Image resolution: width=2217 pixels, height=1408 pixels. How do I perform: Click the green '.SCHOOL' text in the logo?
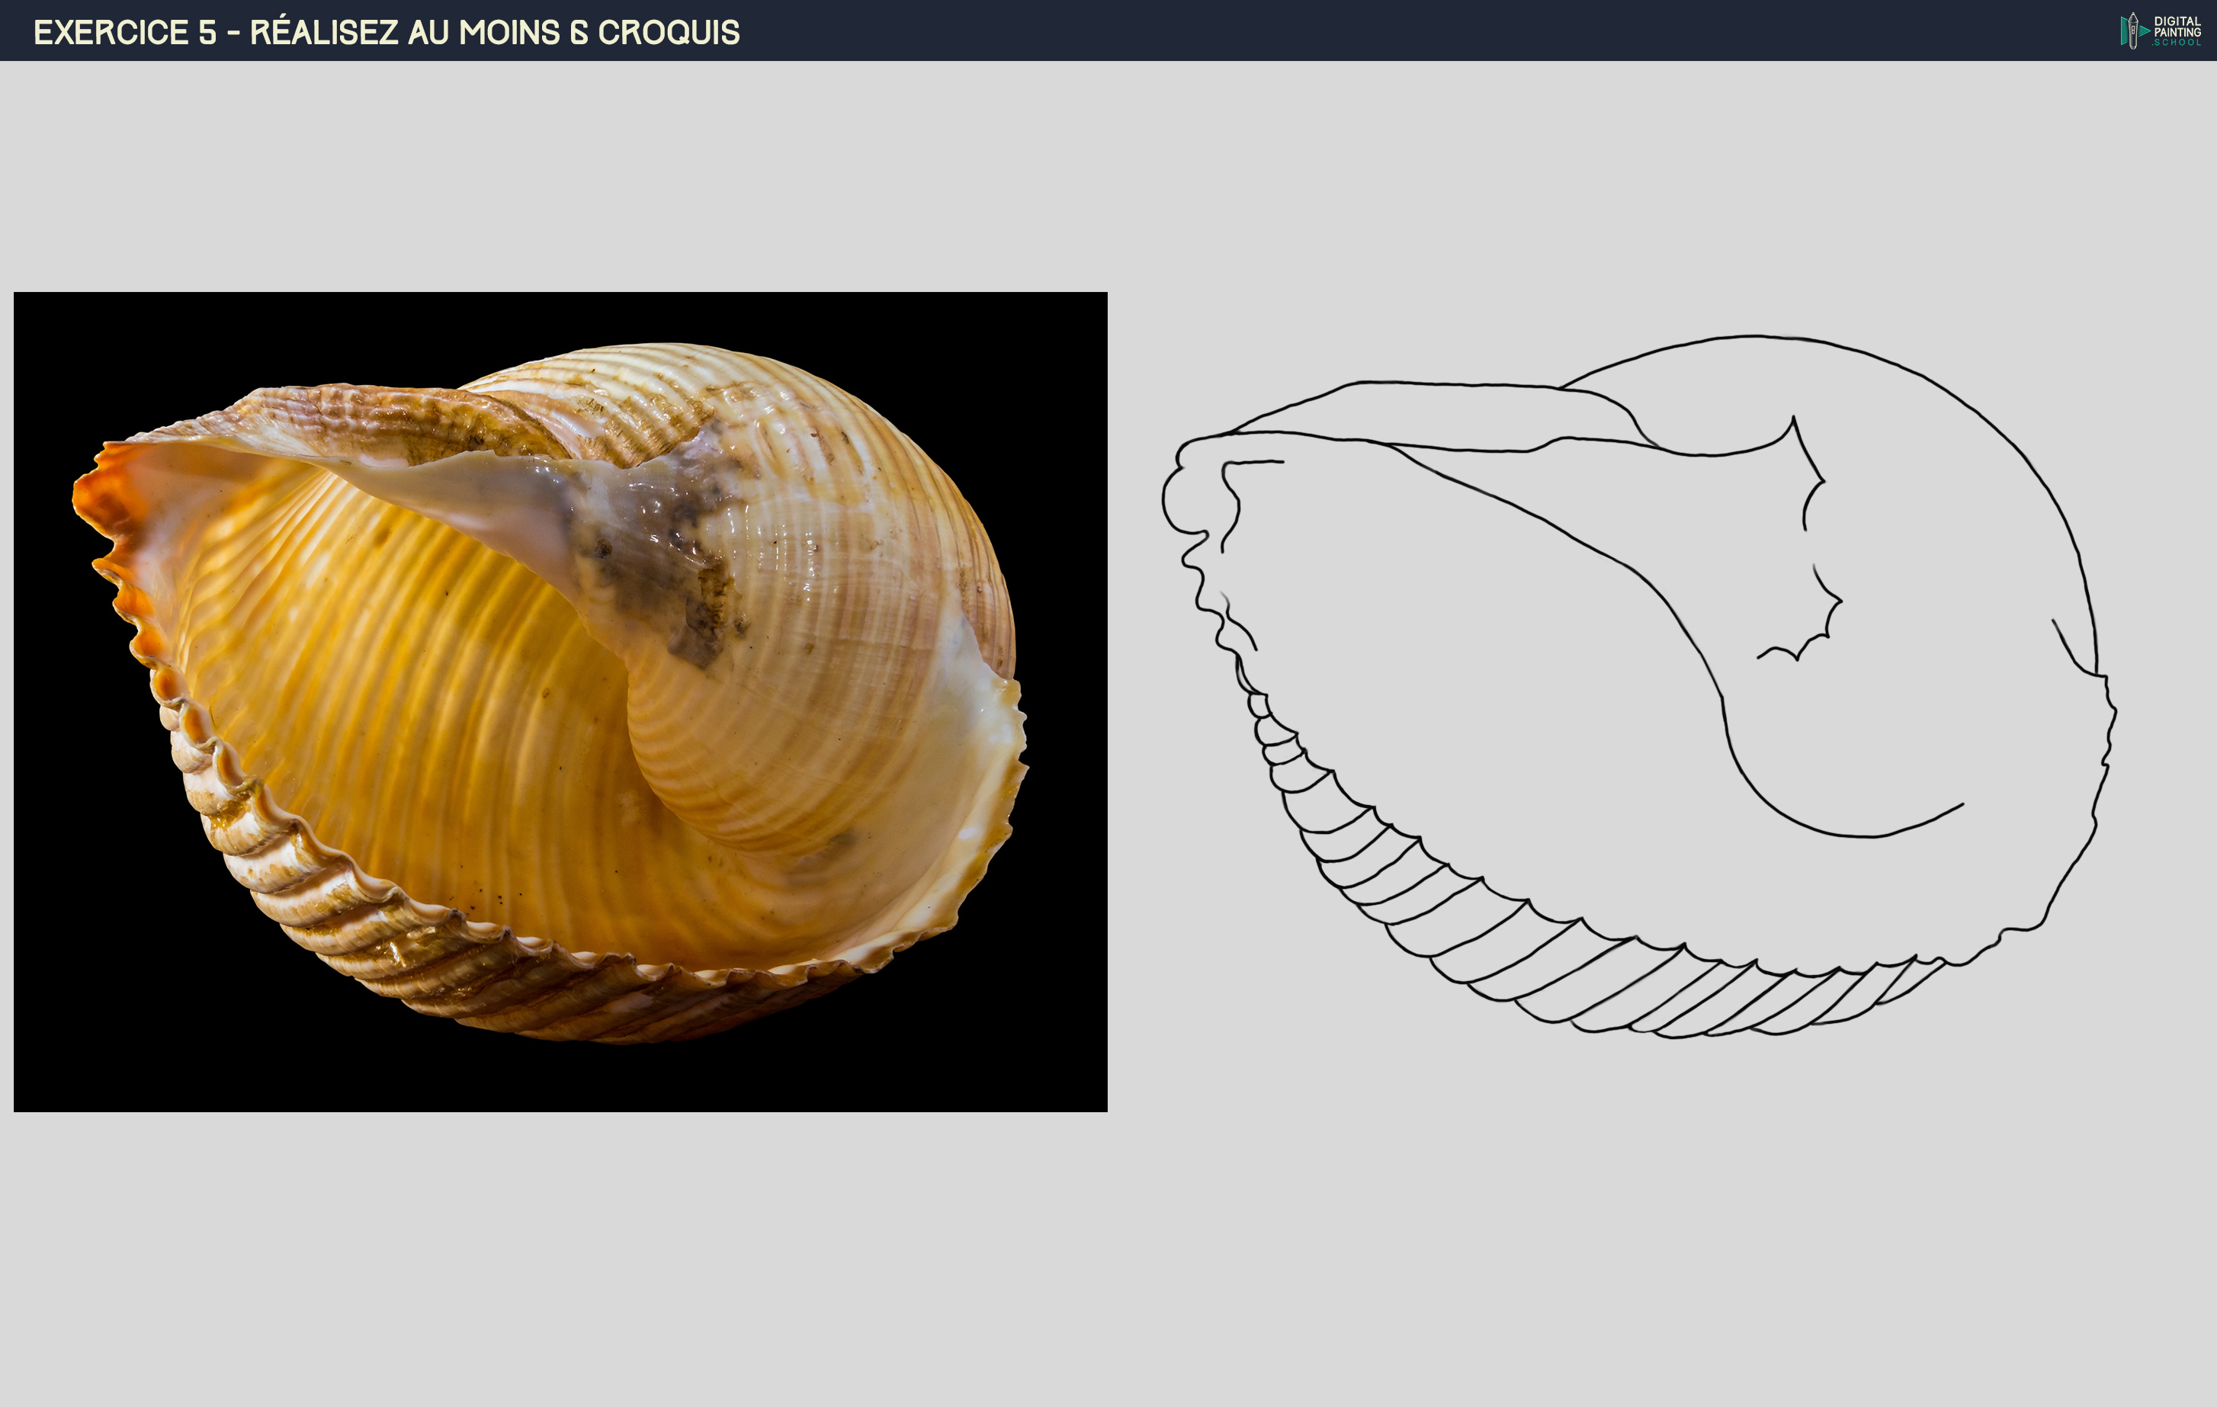(x=2177, y=43)
